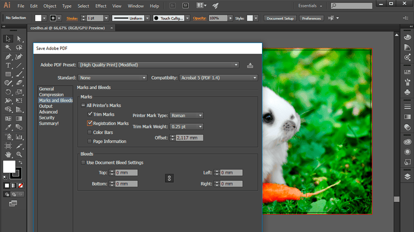Click the Preferences button

coord(311,18)
